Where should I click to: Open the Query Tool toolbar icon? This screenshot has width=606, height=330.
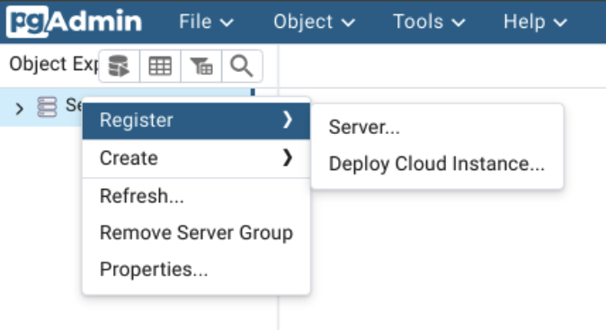pyautogui.click(x=119, y=66)
